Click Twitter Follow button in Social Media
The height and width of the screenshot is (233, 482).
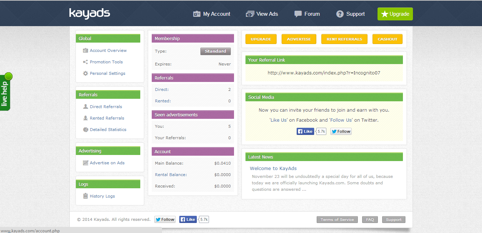341,131
